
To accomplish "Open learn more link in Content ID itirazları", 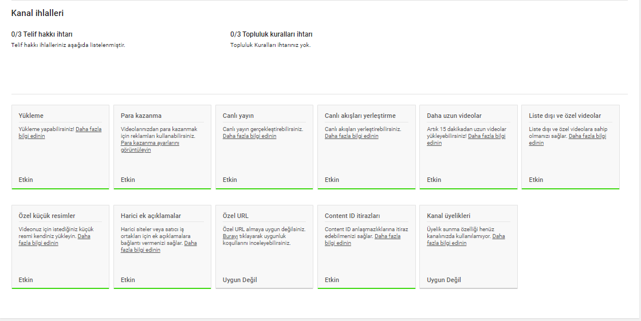I will click(x=387, y=236).
